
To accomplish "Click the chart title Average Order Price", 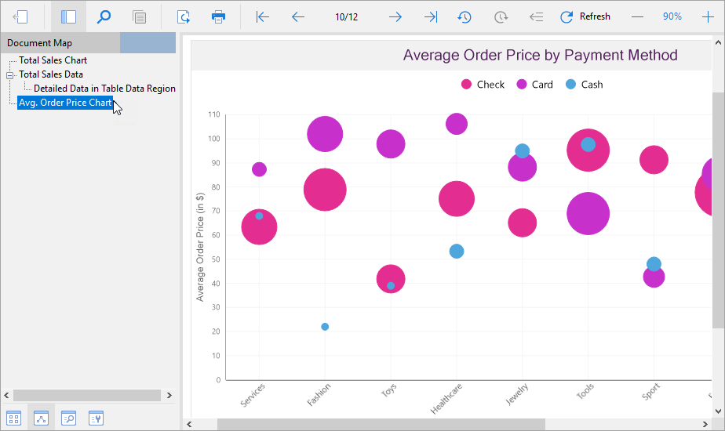I will pos(540,55).
